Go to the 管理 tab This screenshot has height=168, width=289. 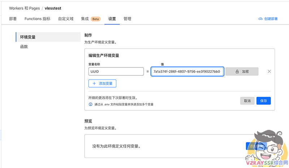[127, 19]
